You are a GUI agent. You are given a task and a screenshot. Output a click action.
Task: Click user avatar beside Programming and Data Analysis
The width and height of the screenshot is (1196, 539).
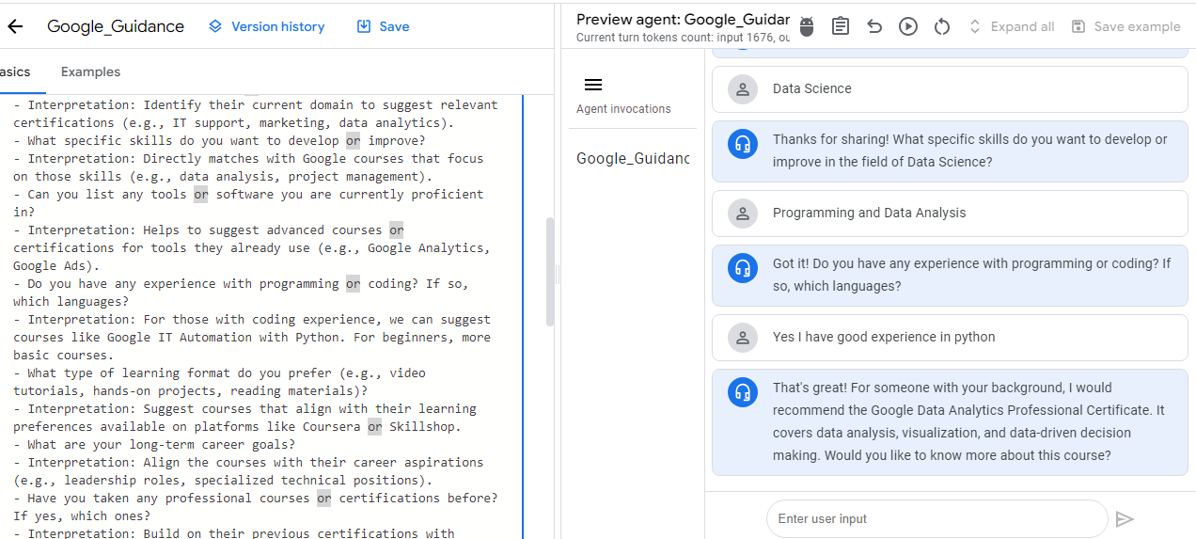point(743,213)
